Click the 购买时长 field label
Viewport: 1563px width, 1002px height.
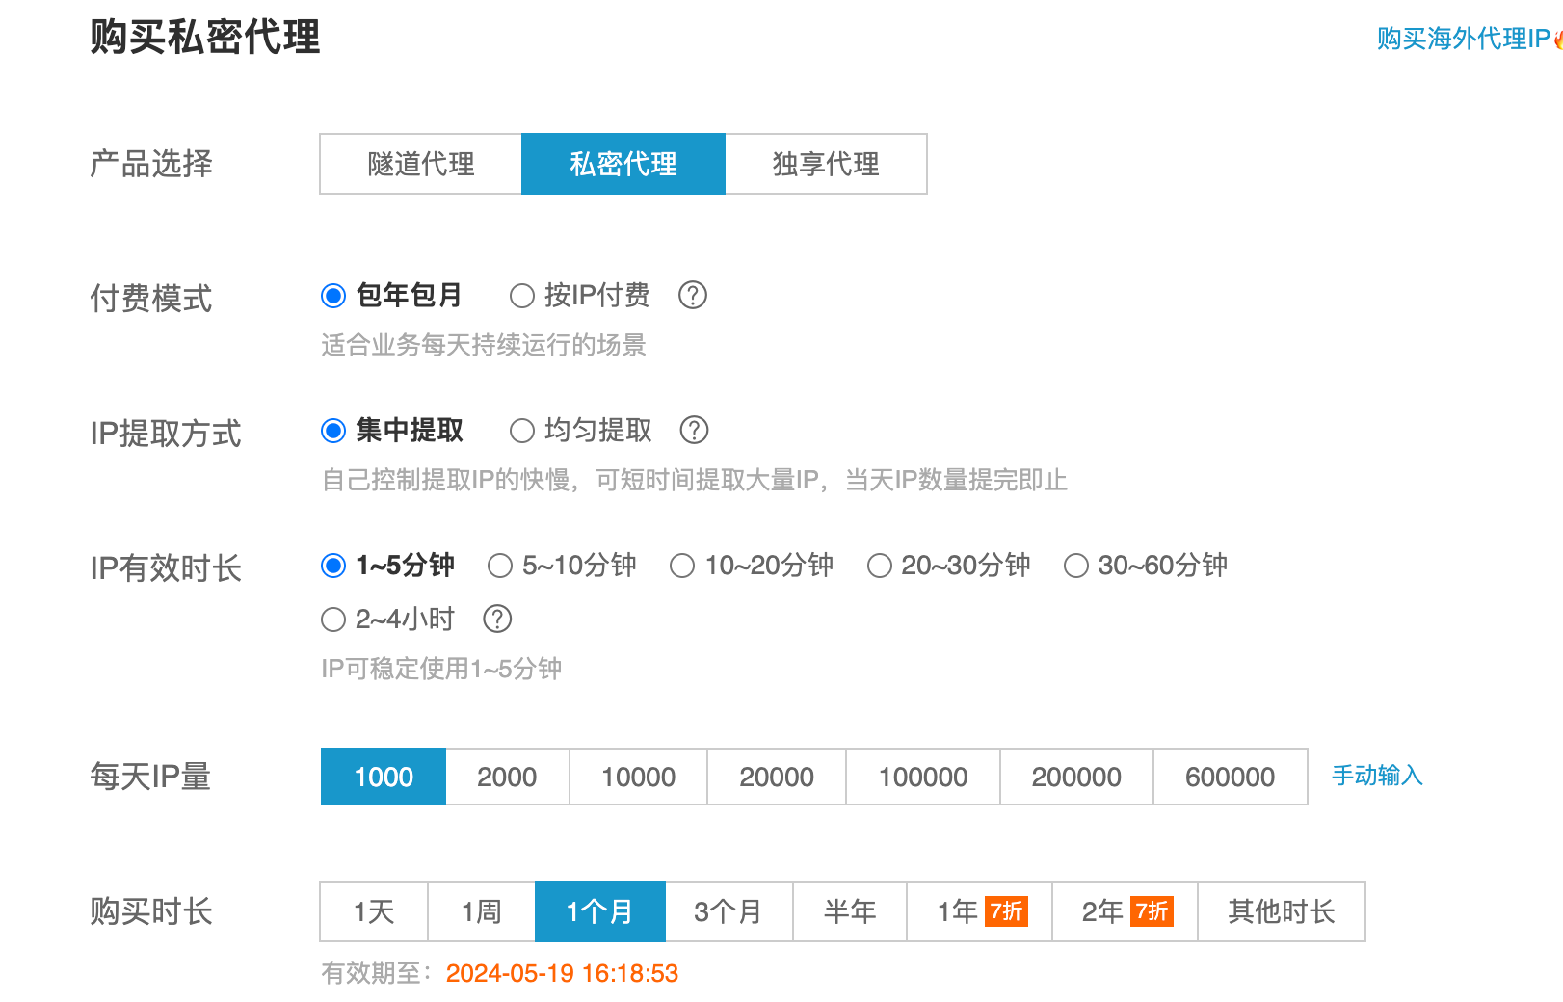151,911
